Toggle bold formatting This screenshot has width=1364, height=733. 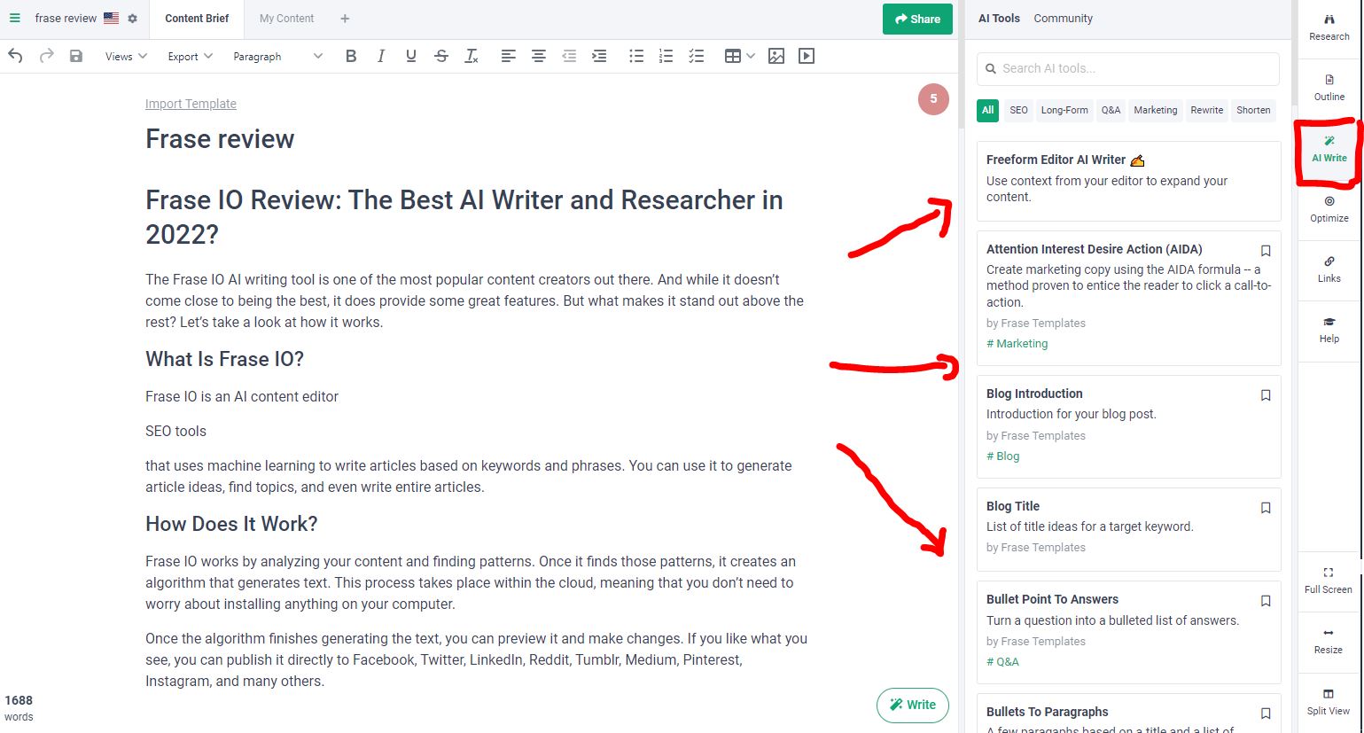(351, 56)
